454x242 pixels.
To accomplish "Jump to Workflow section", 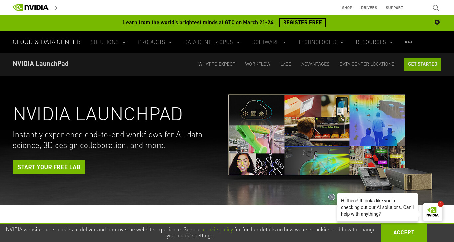I will coord(258,64).
